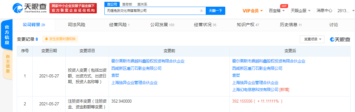Select 投资人变更 item text in row 1
Viewport: 355px width, 112px height.
(87, 76)
